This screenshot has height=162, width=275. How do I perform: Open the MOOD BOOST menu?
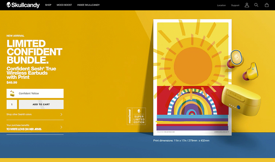(64, 5)
